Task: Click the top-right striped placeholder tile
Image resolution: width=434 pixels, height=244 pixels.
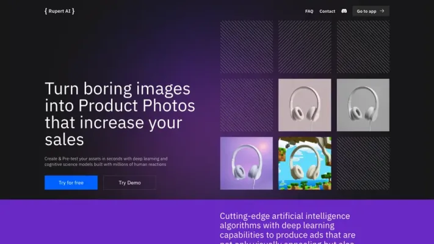Action: (x=363, y=47)
